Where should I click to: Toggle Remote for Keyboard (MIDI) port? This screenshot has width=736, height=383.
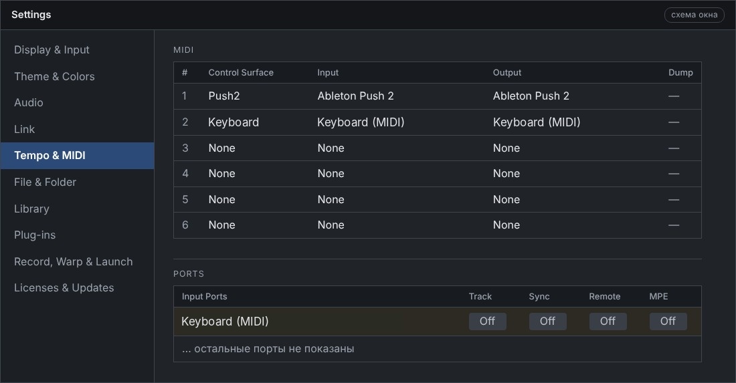coord(608,321)
